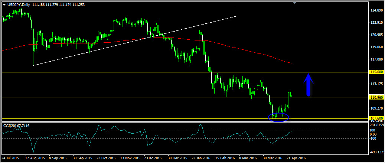
Task: Click the 124.890 value on price axis
Action: [x=377, y=10]
